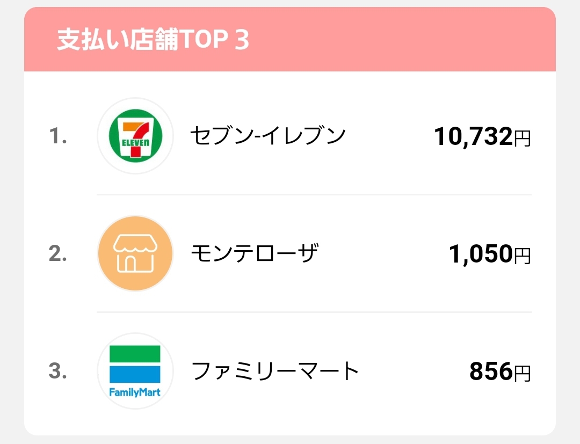Tap the 7-Eleven logo icon
580x444 pixels.
[x=135, y=136]
